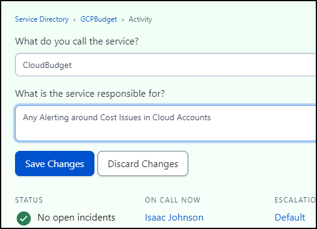Save the service changes

pyautogui.click(x=55, y=163)
